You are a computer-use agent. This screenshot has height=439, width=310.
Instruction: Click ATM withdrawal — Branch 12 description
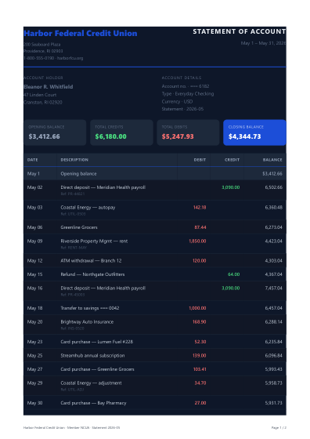coord(91,260)
